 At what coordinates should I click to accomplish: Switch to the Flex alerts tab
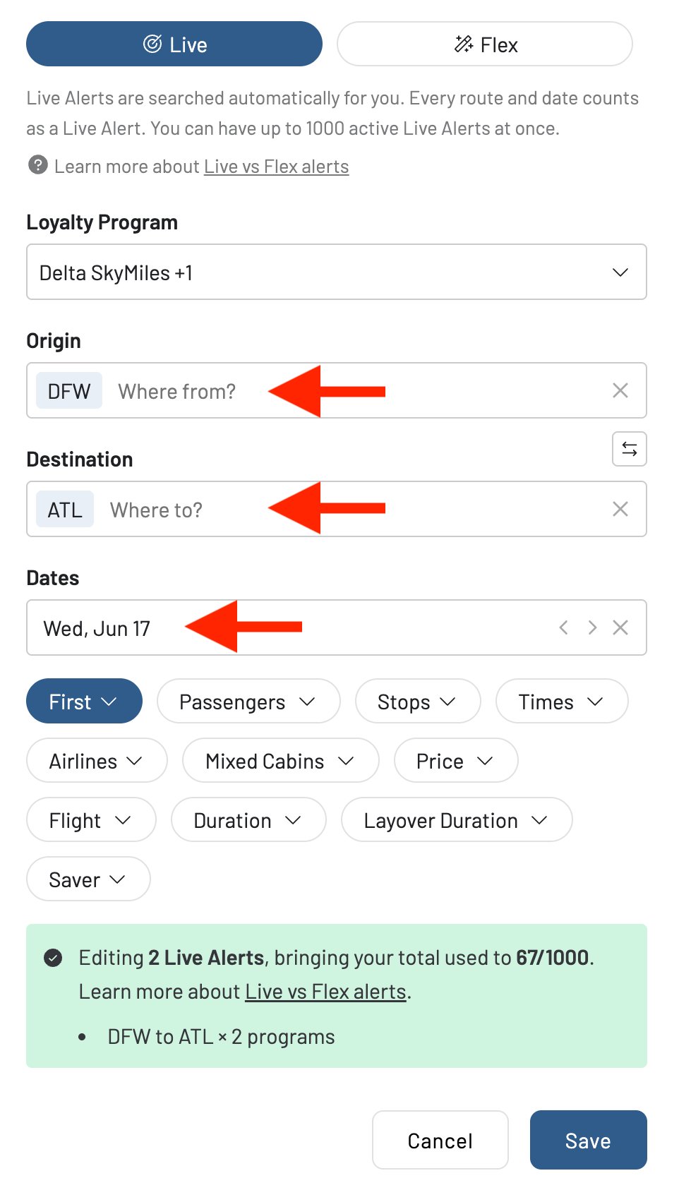point(483,44)
